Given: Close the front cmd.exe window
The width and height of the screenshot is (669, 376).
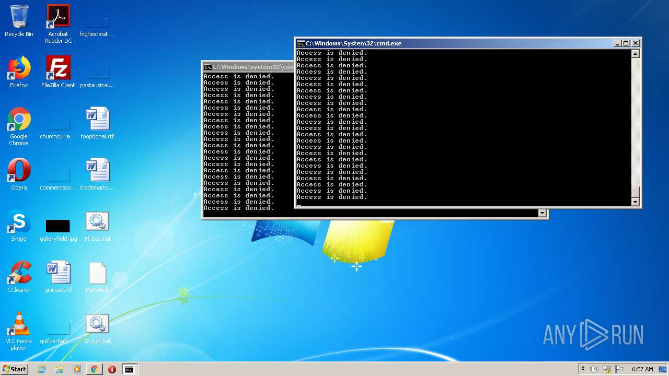Looking at the screenshot, I should pyautogui.click(x=636, y=43).
